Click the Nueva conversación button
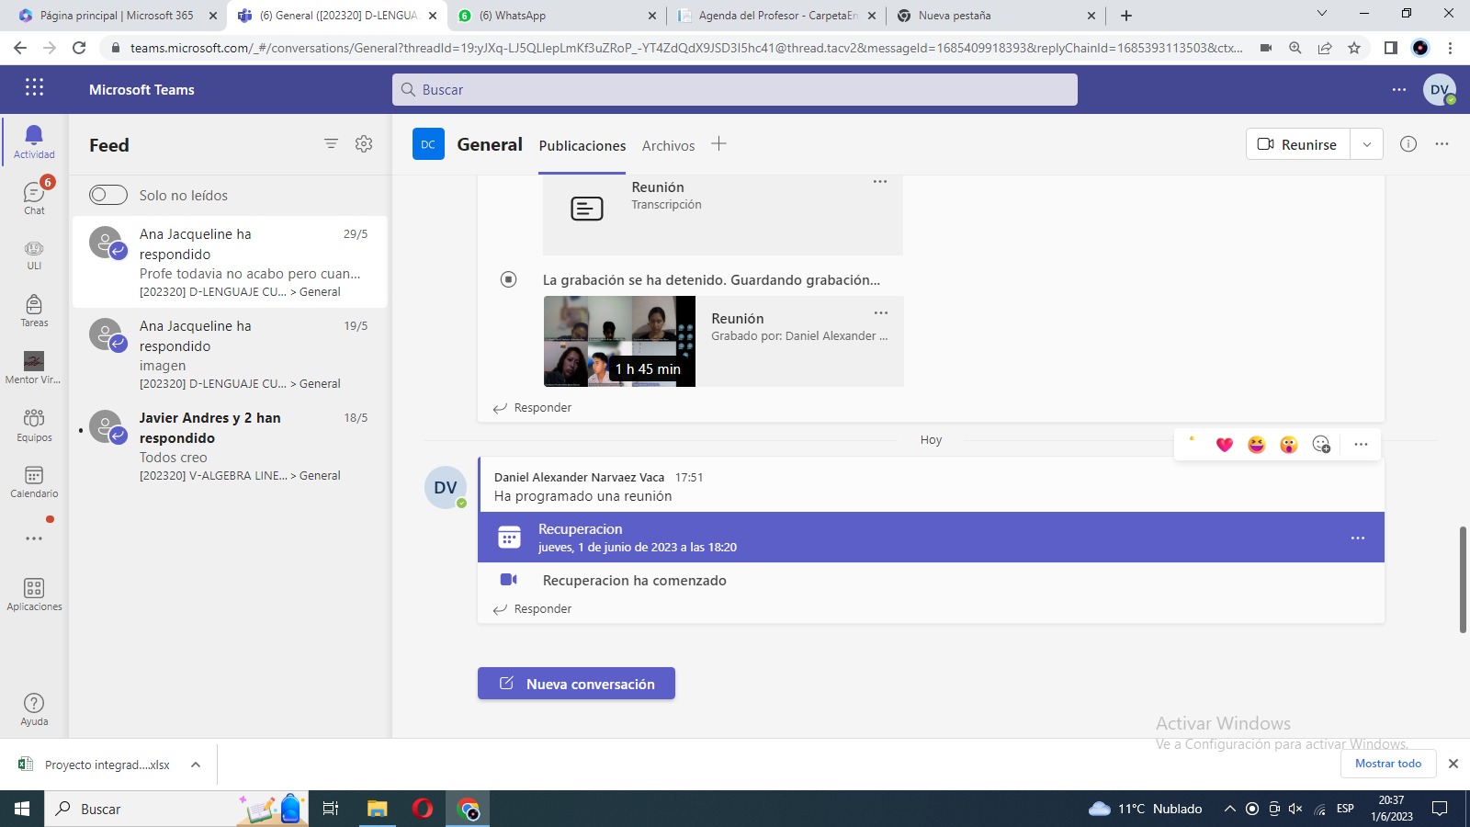Image resolution: width=1470 pixels, height=827 pixels. [576, 684]
